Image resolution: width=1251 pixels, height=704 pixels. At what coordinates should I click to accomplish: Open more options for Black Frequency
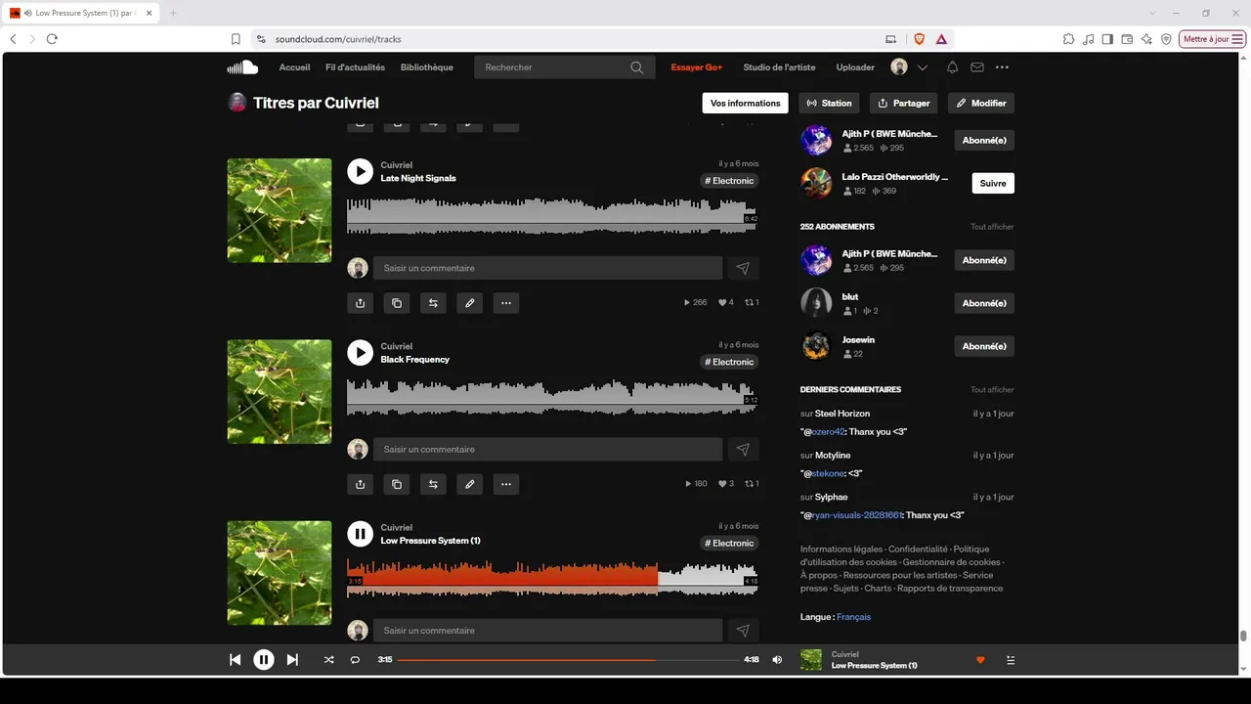click(506, 484)
